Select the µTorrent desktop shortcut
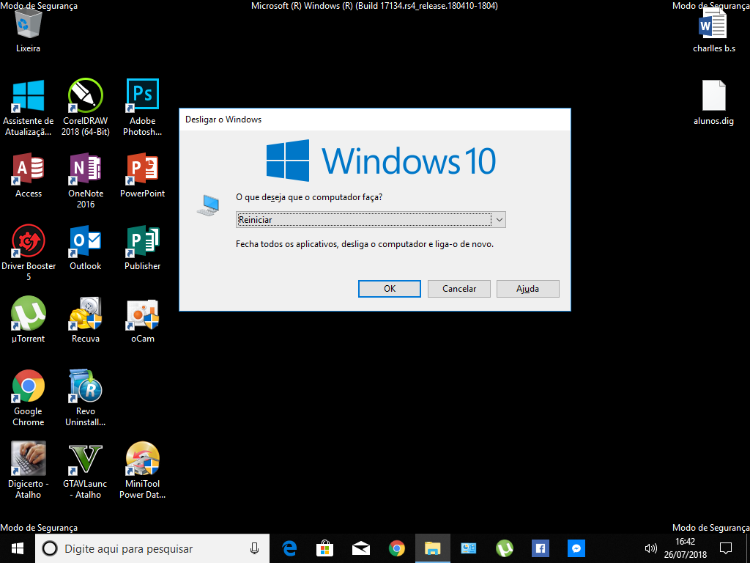Viewport: 750px width, 563px height. (x=29, y=320)
